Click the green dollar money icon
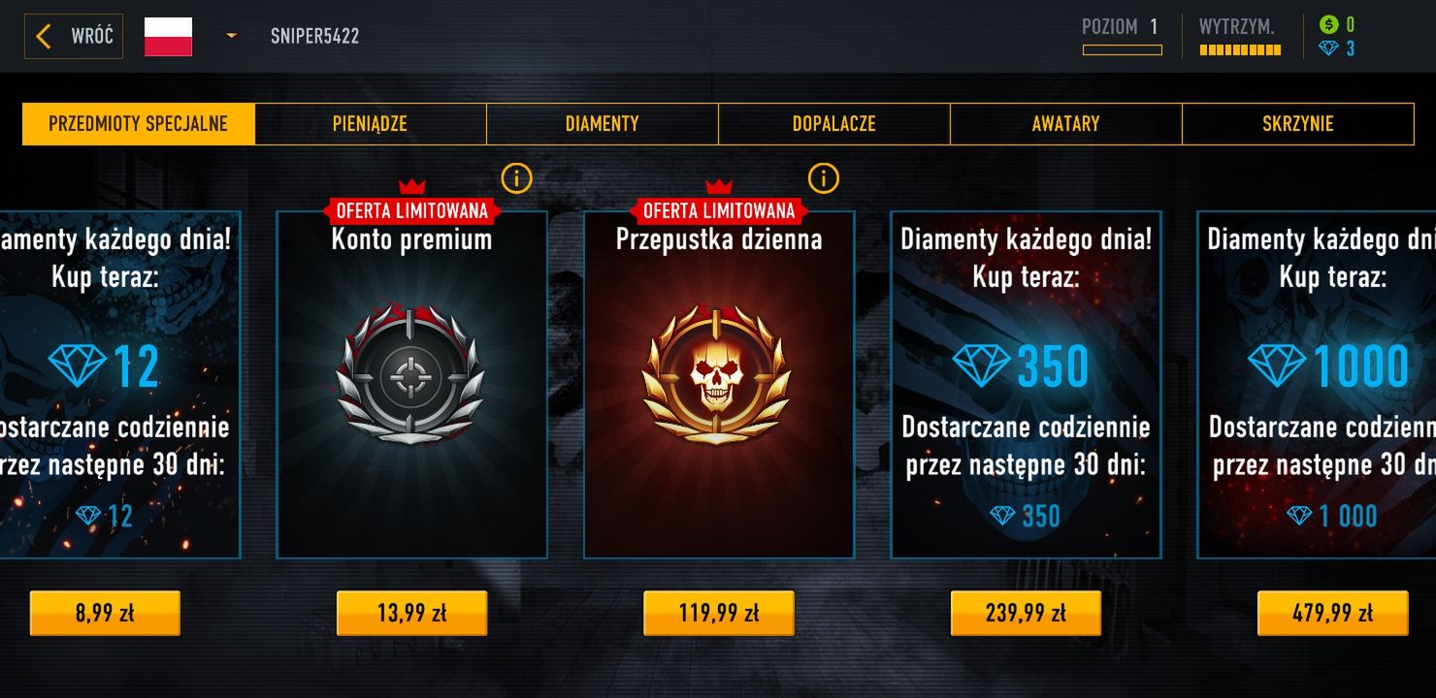 coord(1328,25)
